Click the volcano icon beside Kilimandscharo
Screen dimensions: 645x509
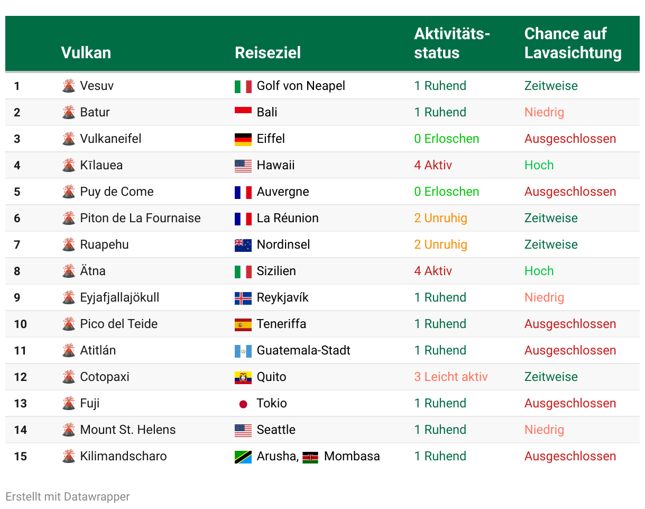point(68,456)
